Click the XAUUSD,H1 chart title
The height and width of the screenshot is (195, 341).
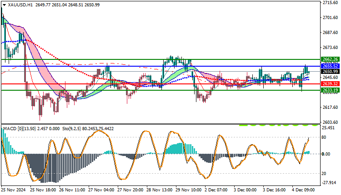(20, 5)
